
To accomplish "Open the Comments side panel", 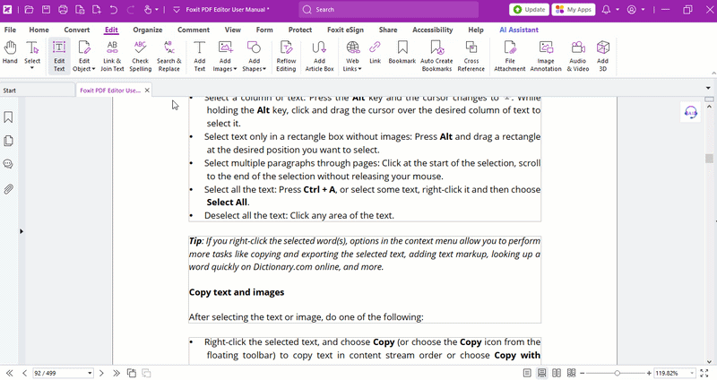I will click(8, 164).
